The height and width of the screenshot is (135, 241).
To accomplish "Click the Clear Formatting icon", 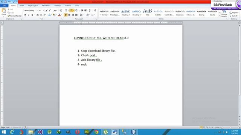I will click(61, 10).
